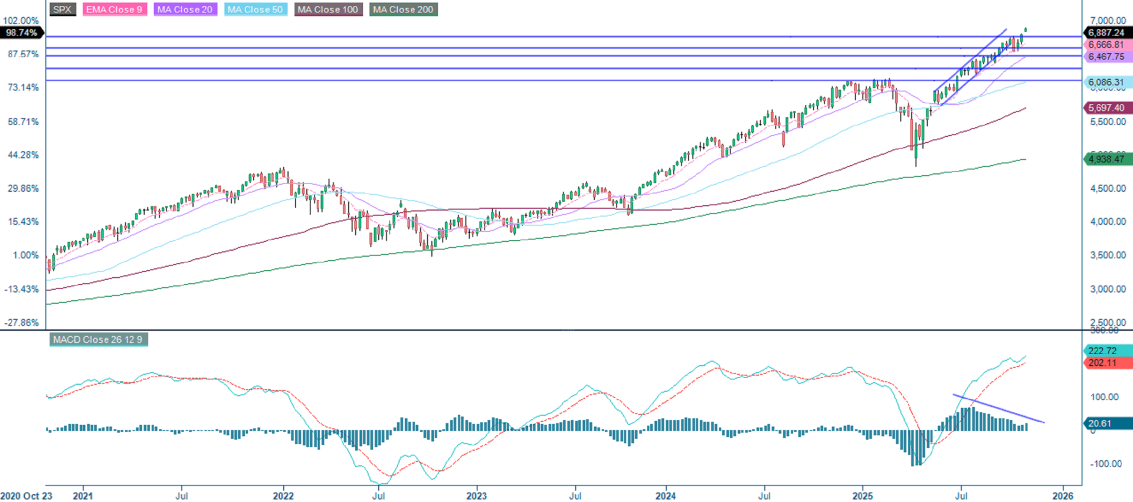
Task: Click the 15.43% left axis label
Action: [x=22, y=222]
